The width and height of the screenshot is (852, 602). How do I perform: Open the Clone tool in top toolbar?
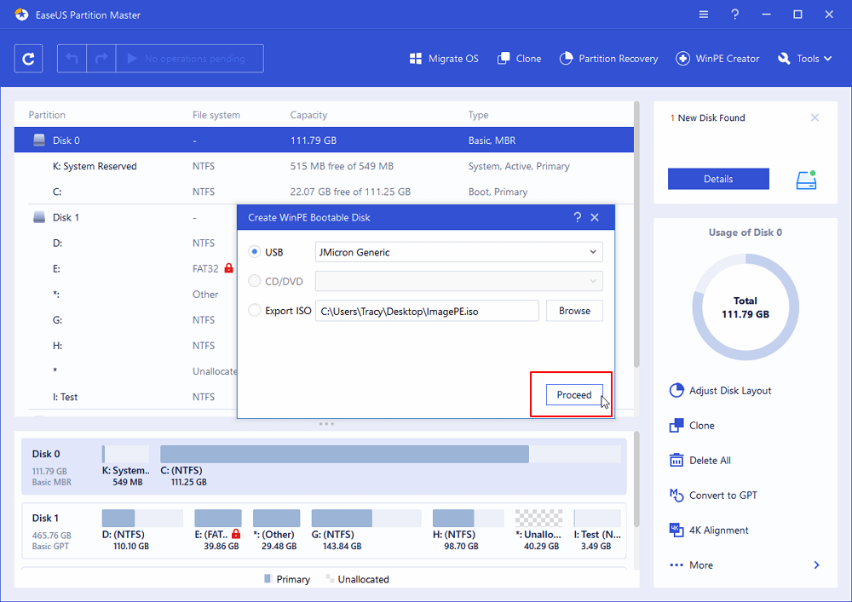tap(519, 59)
